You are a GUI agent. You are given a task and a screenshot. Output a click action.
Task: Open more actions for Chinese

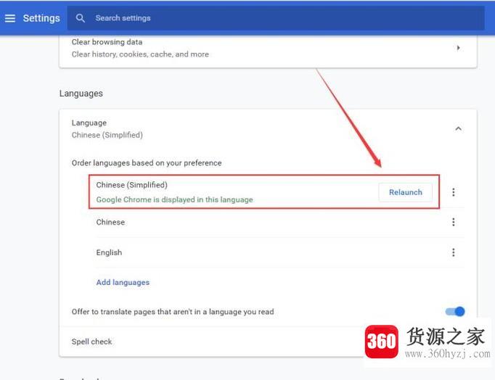454,222
